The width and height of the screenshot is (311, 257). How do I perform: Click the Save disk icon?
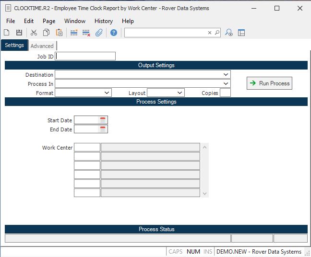(19, 33)
